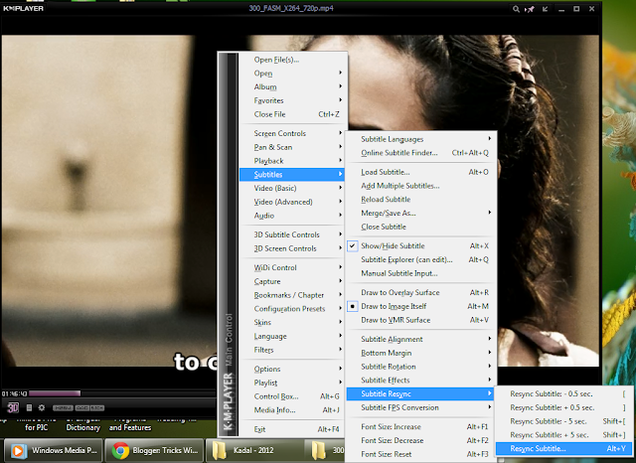
Task: Click Media Info... menu entry
Action: (x=292, y=410)
